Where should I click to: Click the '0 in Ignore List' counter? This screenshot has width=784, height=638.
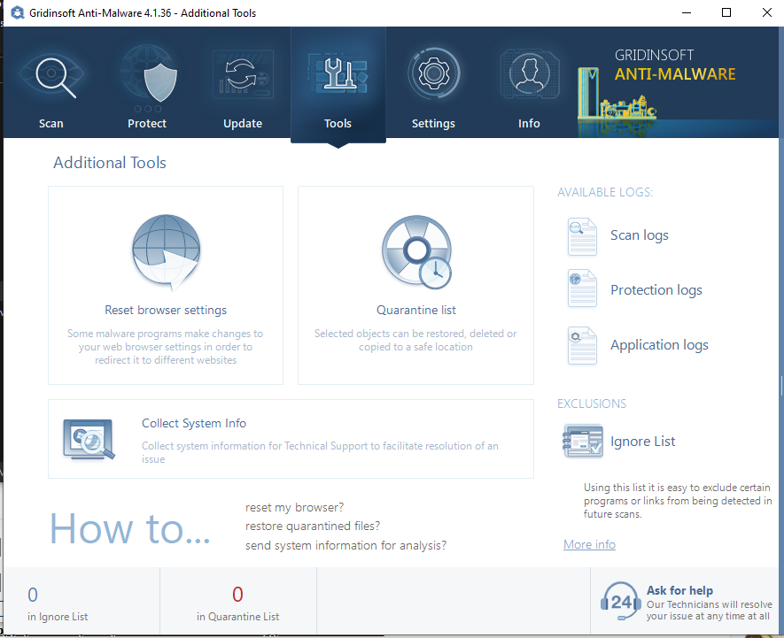click(58, 603)
